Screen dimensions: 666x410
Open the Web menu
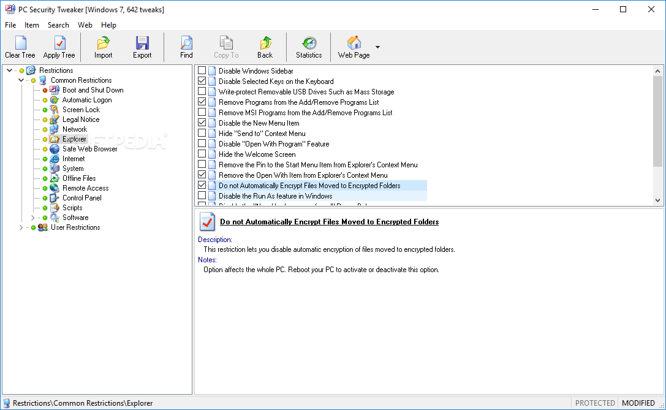[x=85, y=25]
